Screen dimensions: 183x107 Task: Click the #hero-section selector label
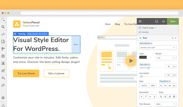(x=37, y=34)
